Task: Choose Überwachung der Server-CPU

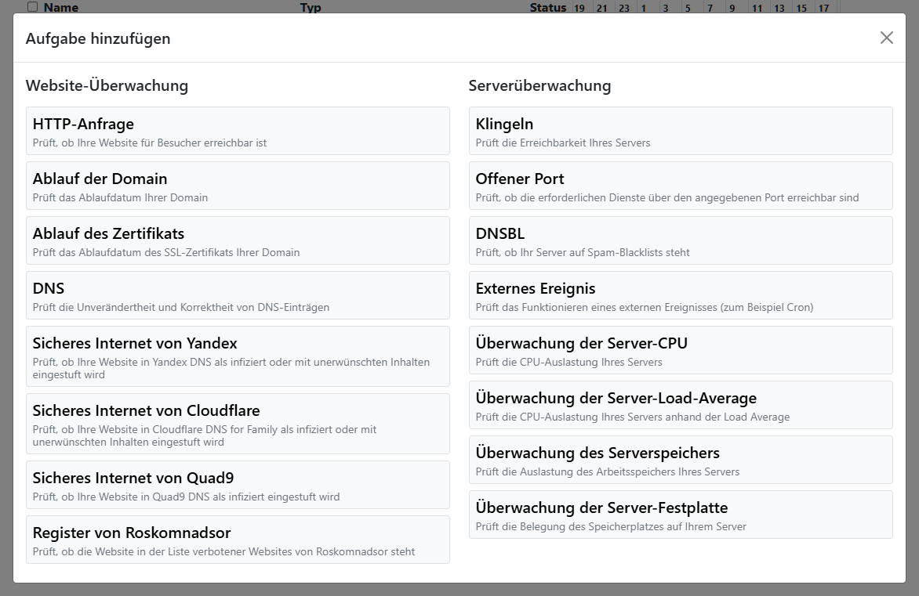Action: (x=680, y=350)
